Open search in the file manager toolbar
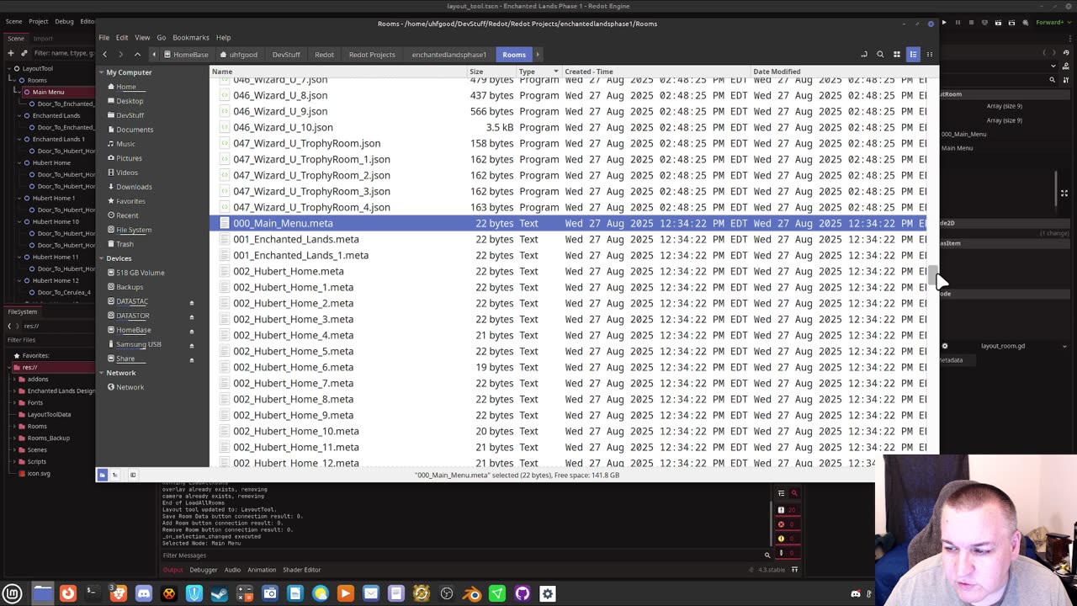The width and height of the screenshot is (1077, 606). 880,55
